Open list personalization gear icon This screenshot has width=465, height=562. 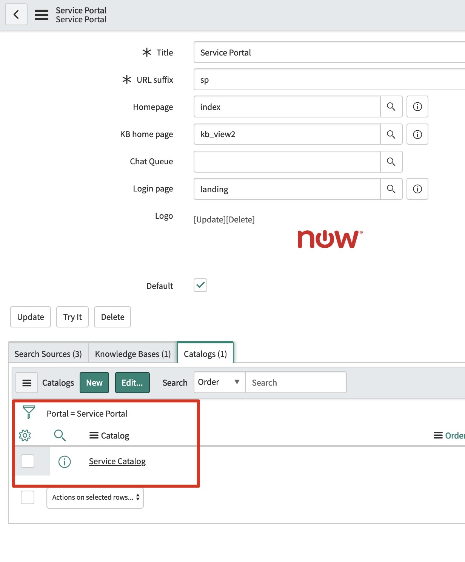pyautogui.click(x=25, y=435)
